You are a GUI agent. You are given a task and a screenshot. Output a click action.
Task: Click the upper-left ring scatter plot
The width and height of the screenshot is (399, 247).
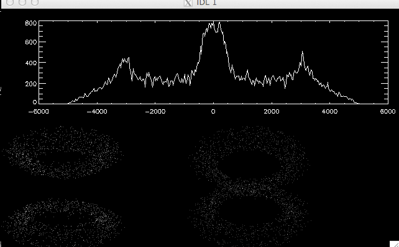coord(63,153)
